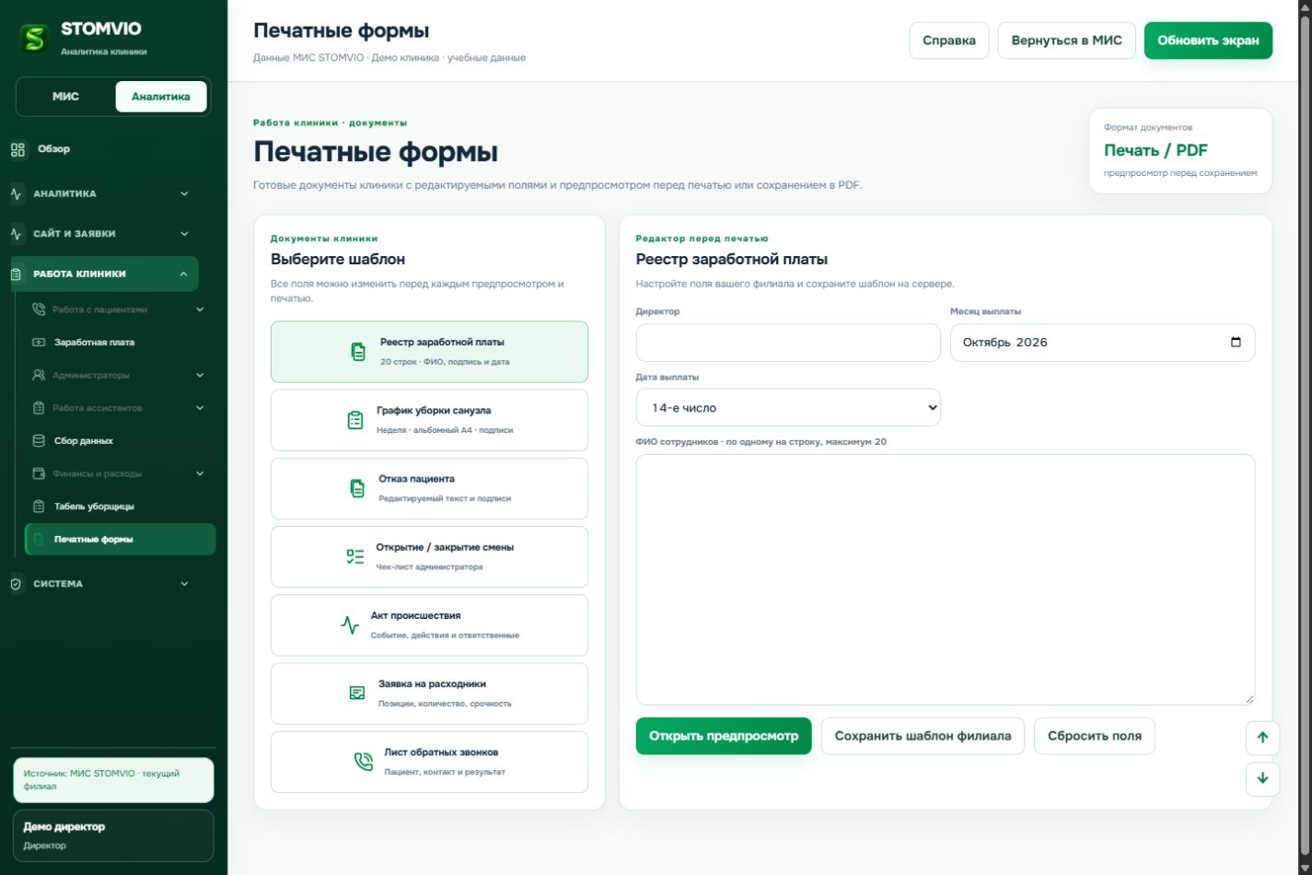The height and width of the screenshot is (875, 1312).
Task: Click the wallet icon beside Финансы и расходы
Action: [39, 473]
